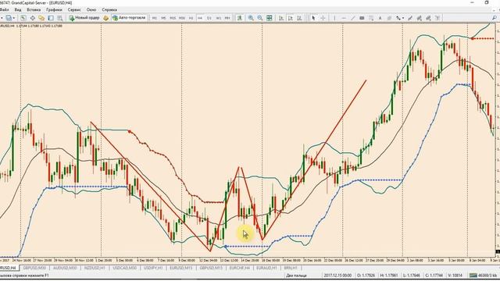Viewport: 500px width, 281px height.
Task: Click status bar date 2017.12.15 00:00
Action: coord(338,276)
